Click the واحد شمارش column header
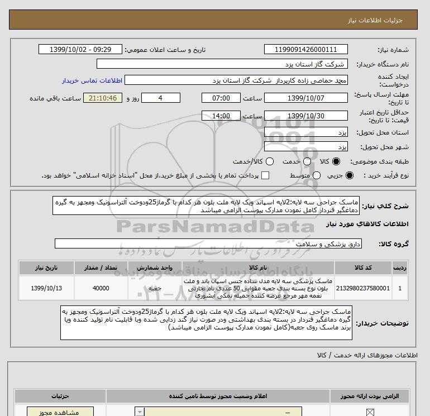The height and width of the screenshot is (416, 430). pos(155,267)
